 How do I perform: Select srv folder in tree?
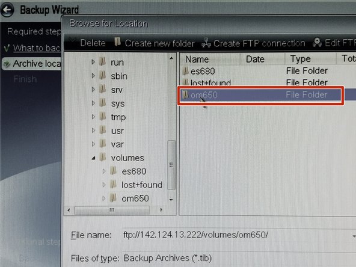pos(117,90)
